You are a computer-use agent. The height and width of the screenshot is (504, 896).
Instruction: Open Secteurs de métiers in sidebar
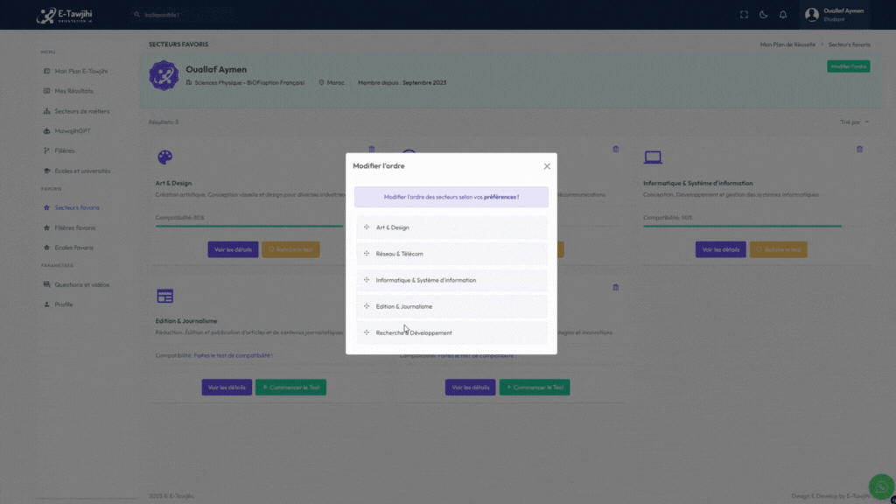tap(81, 111)
